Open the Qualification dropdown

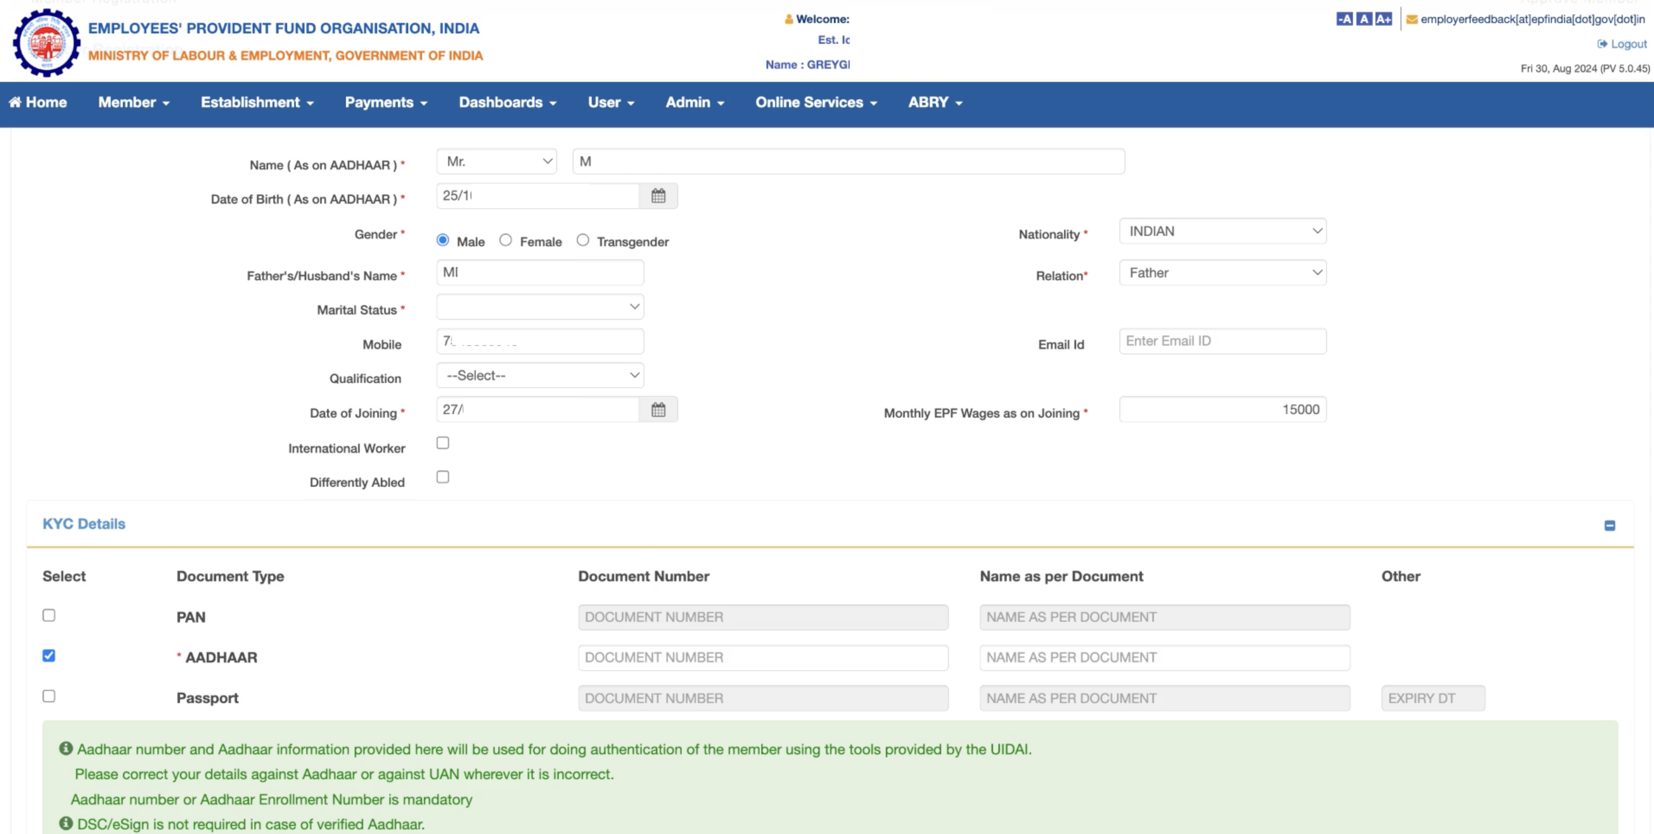click(540, 375)
